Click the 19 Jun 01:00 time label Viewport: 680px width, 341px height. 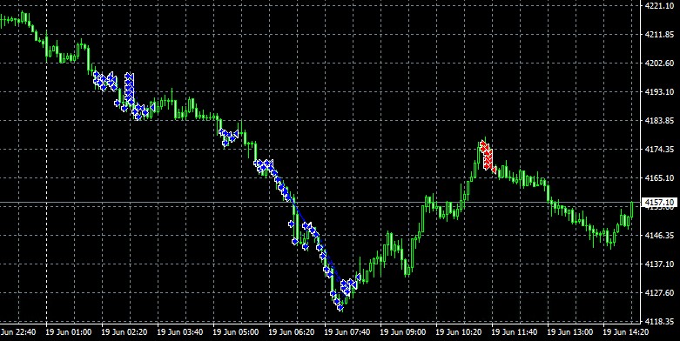(x=70, y=332)
